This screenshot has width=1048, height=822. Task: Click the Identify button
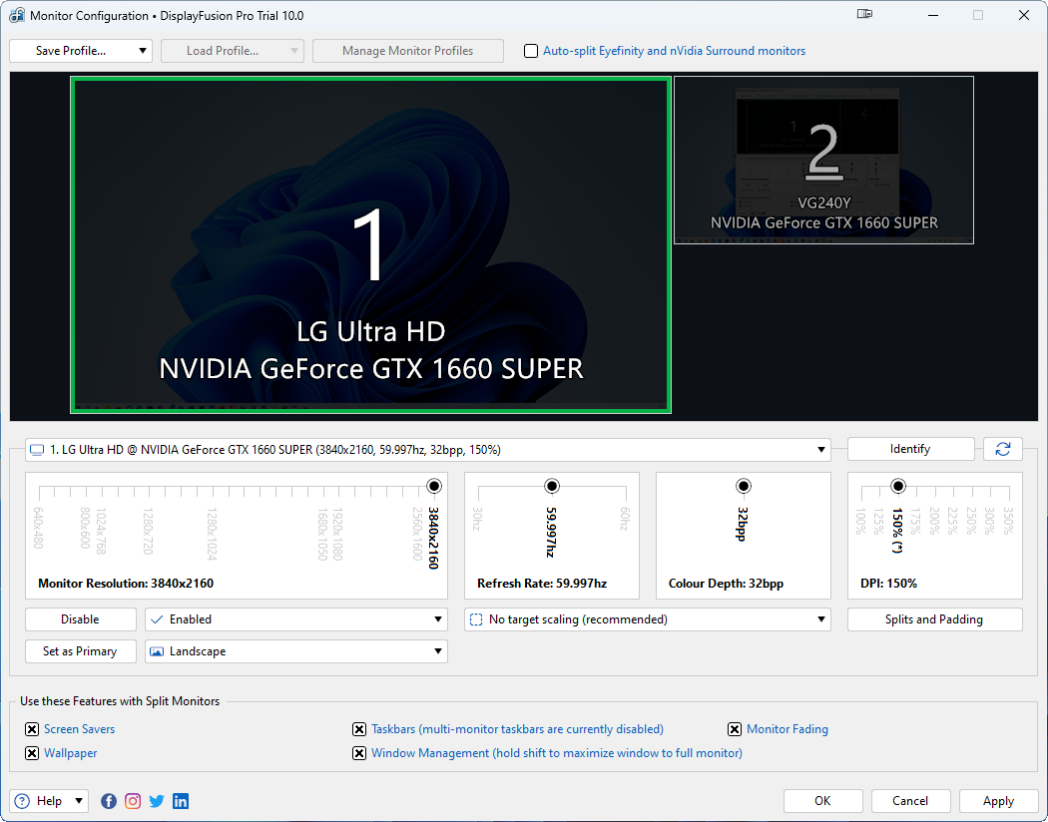click(x=909, y=449)
